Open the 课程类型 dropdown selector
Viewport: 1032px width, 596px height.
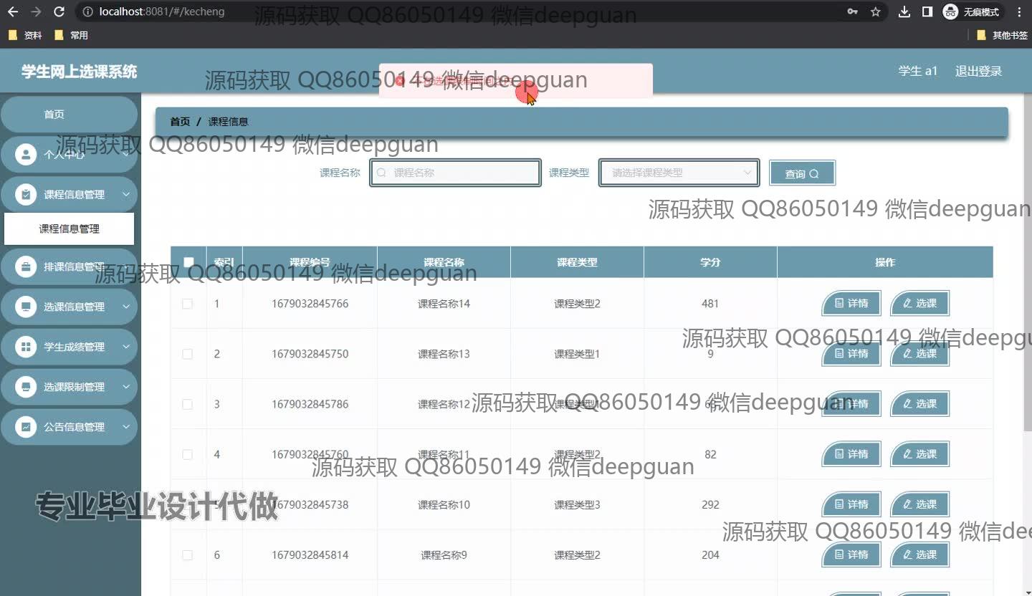[678, 173]
